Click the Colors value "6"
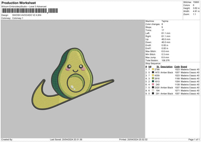Screen dimensions: 201x142 coord(194,5)
